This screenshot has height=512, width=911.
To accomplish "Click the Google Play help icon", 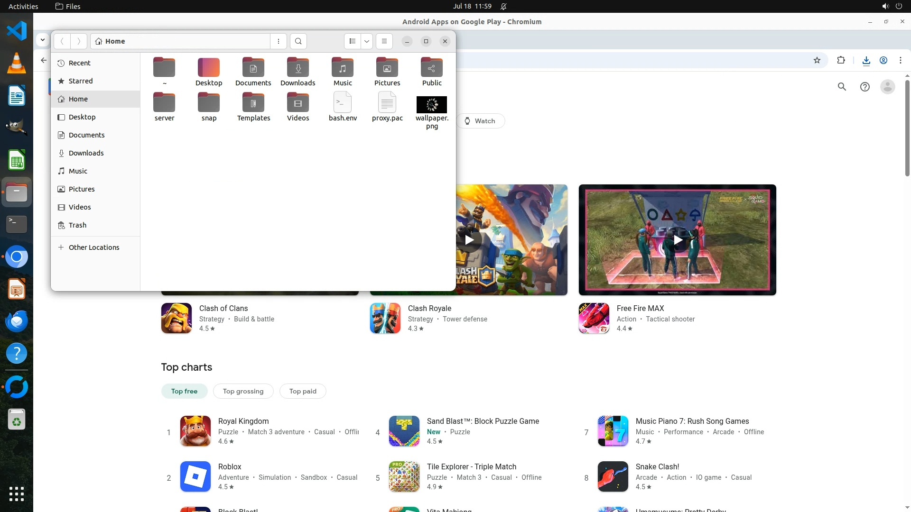I will (865, 87).
